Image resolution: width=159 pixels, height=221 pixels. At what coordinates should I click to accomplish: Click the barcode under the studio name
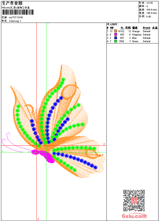[18, 12]
